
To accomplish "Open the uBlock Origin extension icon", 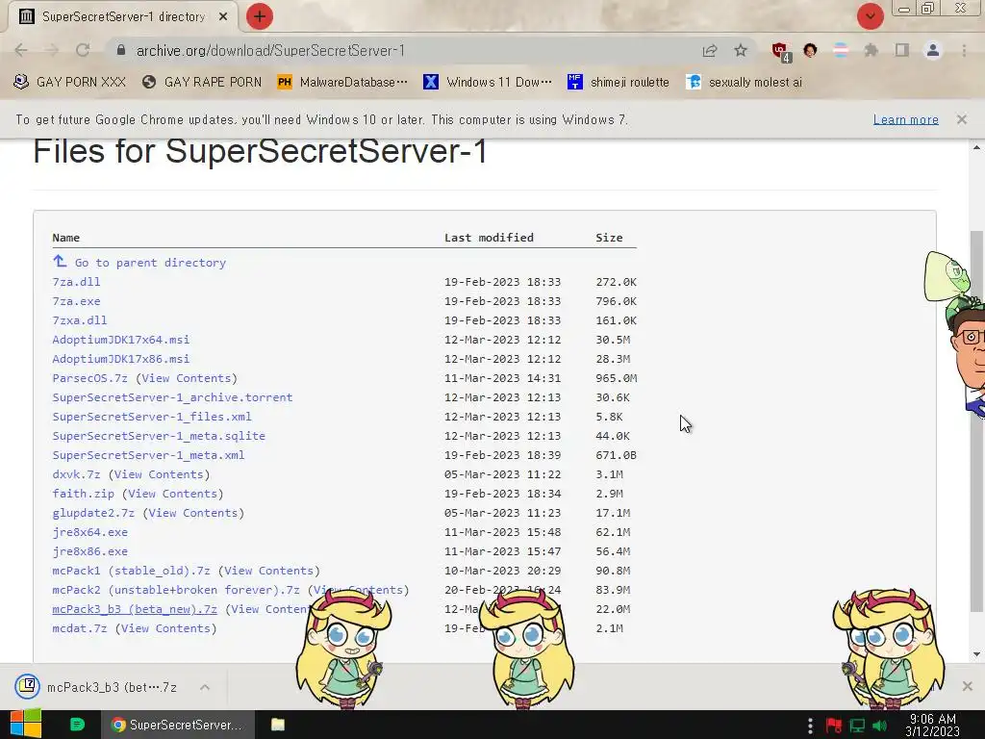I will (x=781, y=52).
